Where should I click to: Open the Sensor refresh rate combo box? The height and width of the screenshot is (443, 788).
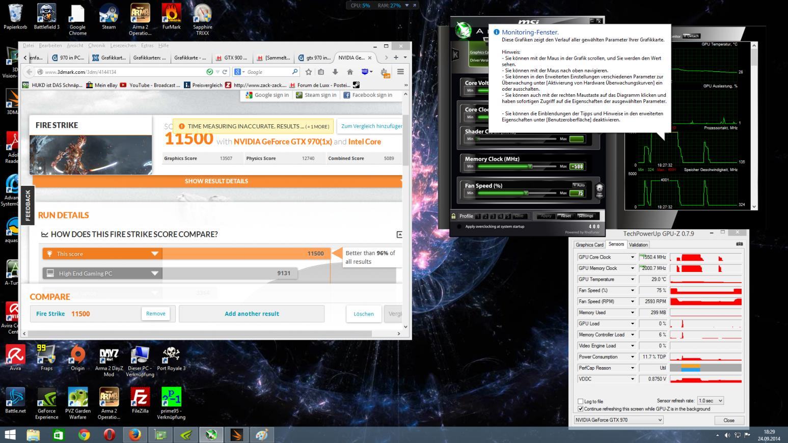710,401
